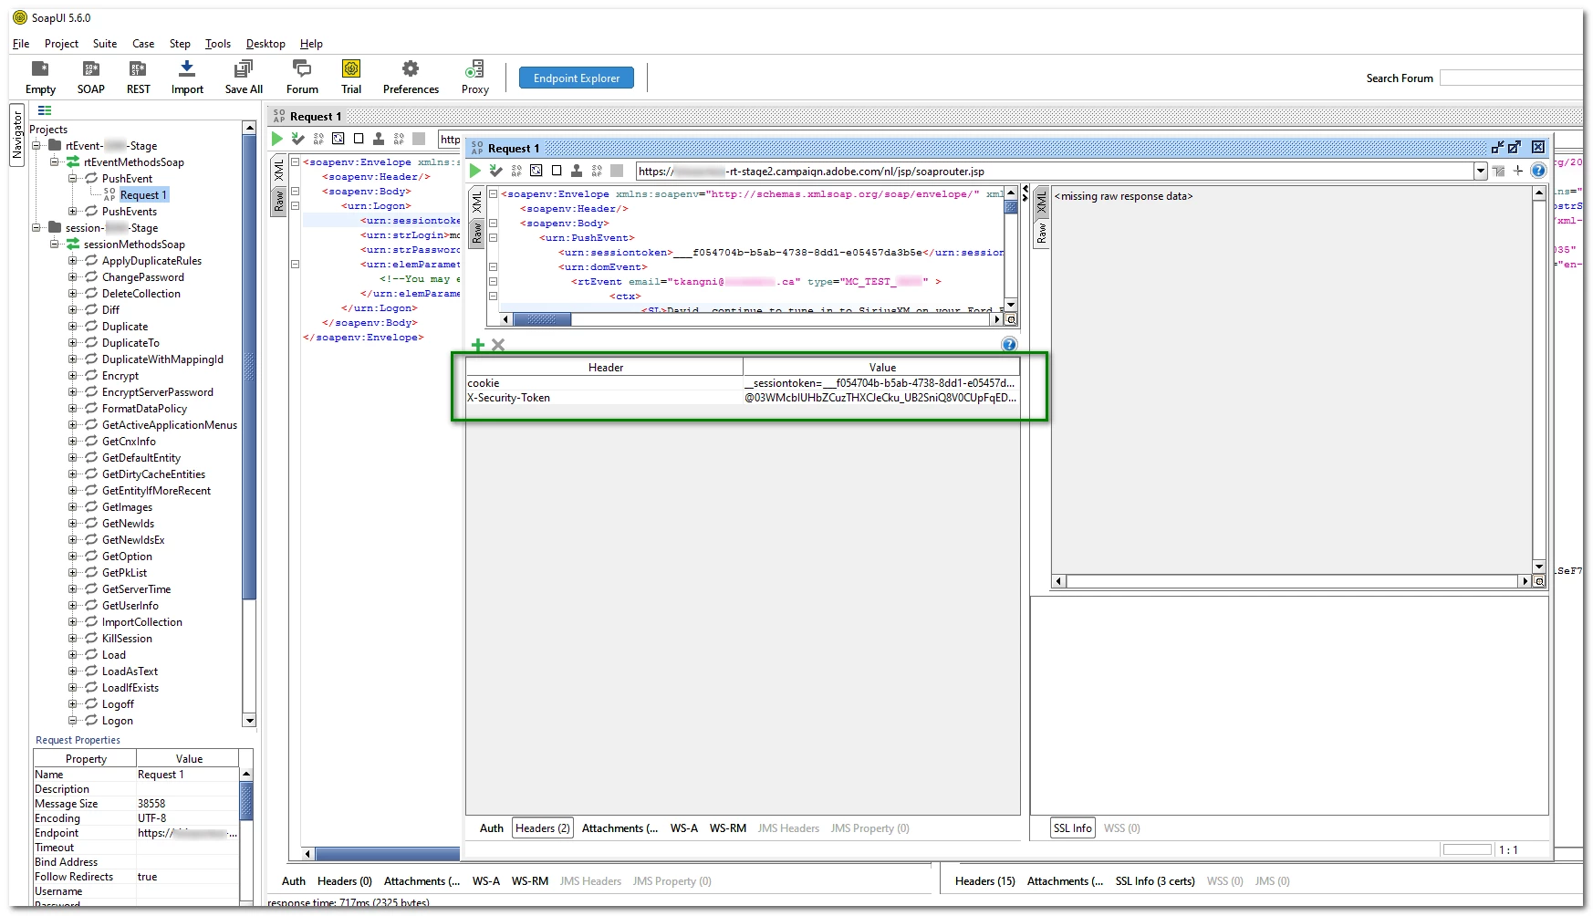The height and width of the screenshot is (916, 1593).
Task: Collapse the sessionMethodsSoap interface node
Action: pyautogui.click(x=55, y=245)
